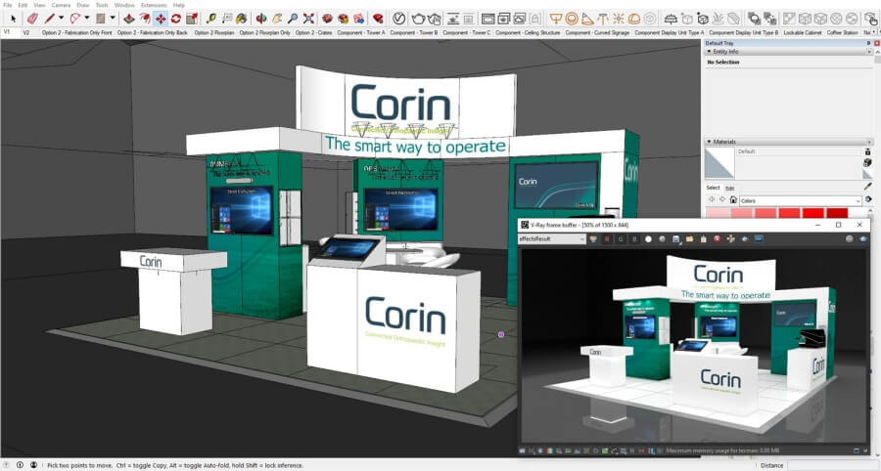Select the Paint Bucket tool

pyautogui.click(x=242, y=19)
